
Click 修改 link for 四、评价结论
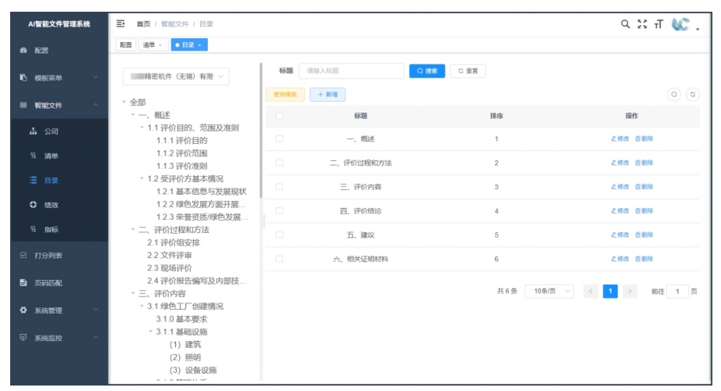(619, 211)
